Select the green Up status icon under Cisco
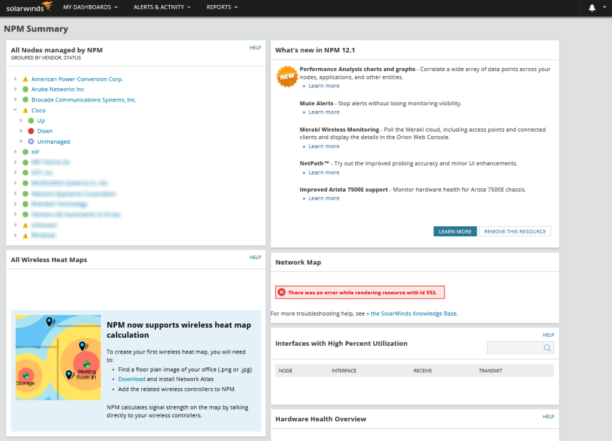Screen dimensions: 612x441 point(30,120)
